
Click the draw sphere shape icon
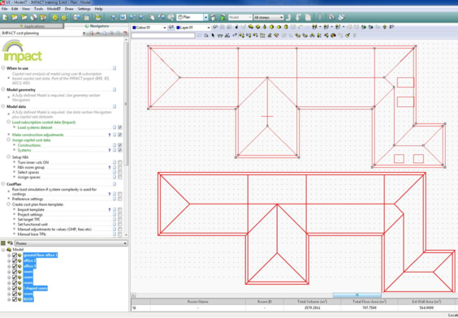point(272,27)
